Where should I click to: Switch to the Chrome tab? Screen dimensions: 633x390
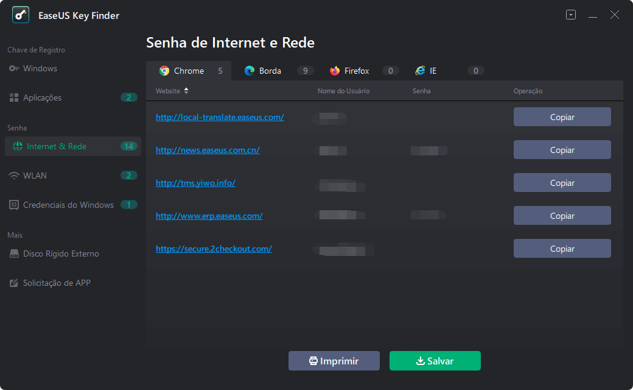click(189, 71)
